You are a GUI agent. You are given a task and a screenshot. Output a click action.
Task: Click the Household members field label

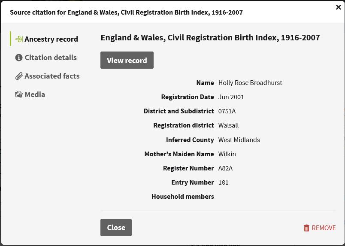pos(182,197)
